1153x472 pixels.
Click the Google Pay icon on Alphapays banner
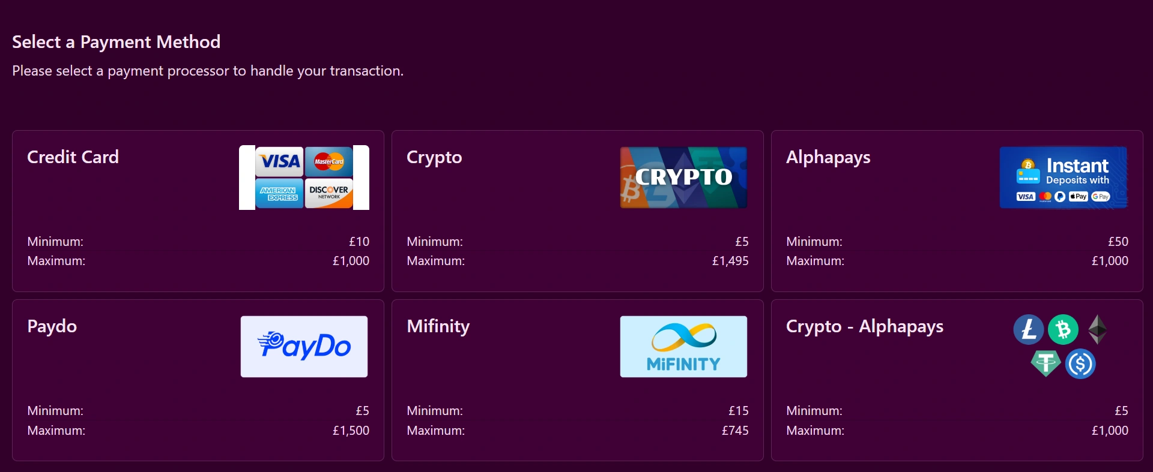coord(1100,196)
